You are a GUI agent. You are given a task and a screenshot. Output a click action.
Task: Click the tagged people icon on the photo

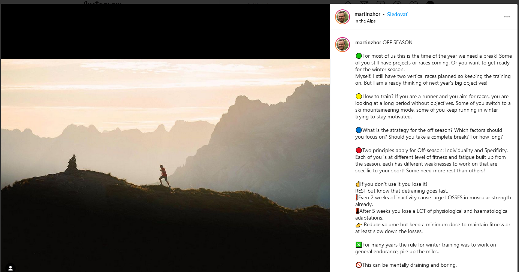coord(10,268)
